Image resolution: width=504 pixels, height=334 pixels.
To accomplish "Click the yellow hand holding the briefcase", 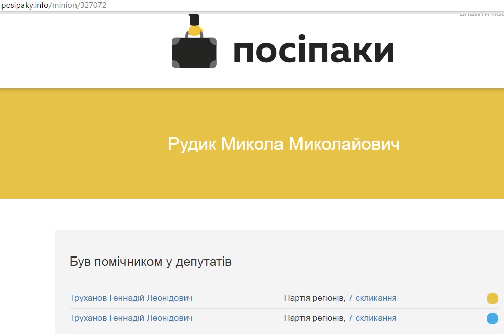I will [x=194, y=29].
